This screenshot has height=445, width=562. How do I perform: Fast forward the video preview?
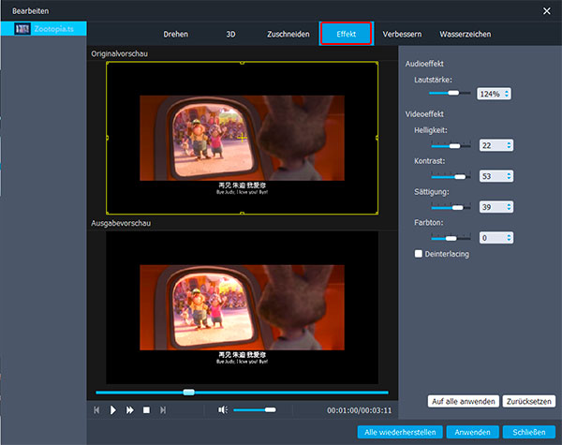point(130,409)
